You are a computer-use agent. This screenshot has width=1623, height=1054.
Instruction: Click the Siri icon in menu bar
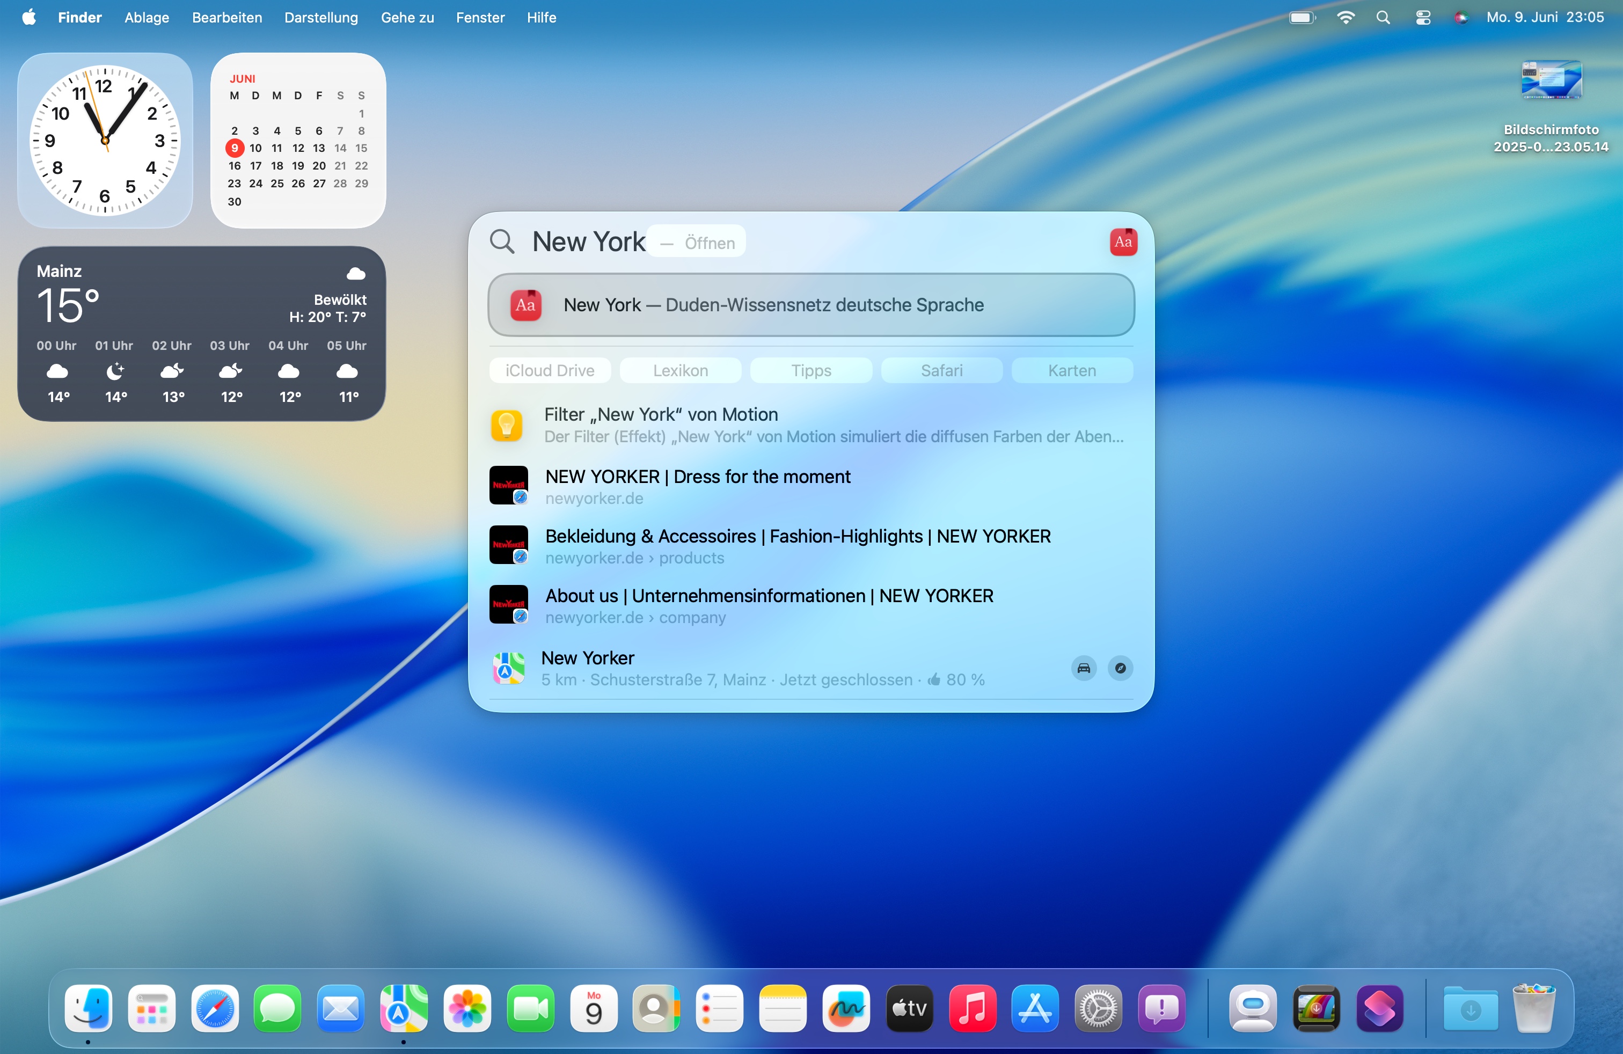coord(1461,17)
